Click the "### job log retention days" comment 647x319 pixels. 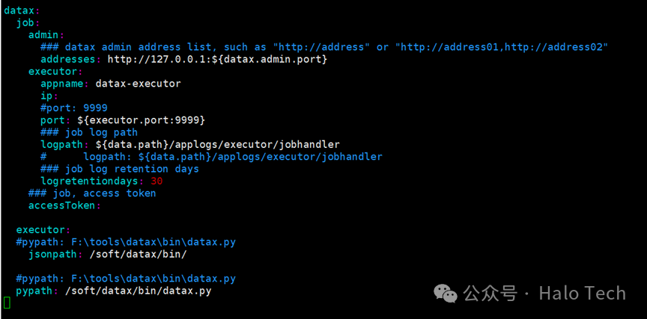pos(119,169)
